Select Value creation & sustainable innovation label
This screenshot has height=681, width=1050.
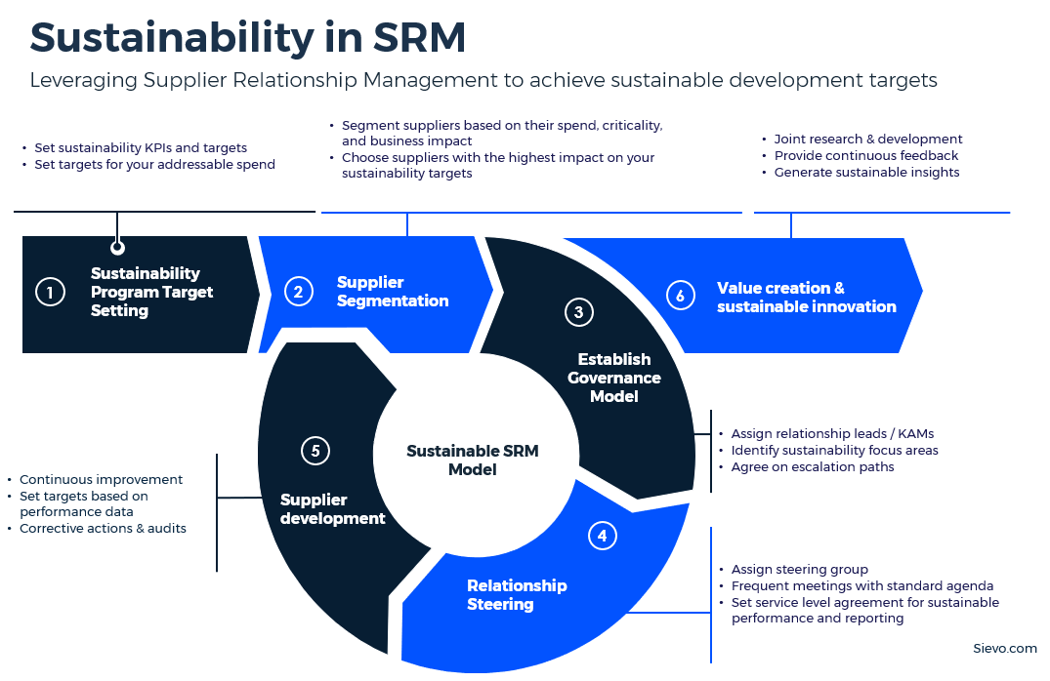pos(806,297)
